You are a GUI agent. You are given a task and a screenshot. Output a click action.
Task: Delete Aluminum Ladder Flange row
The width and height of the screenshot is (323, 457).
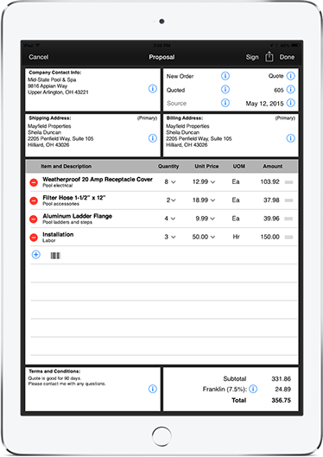coord(34,219)
